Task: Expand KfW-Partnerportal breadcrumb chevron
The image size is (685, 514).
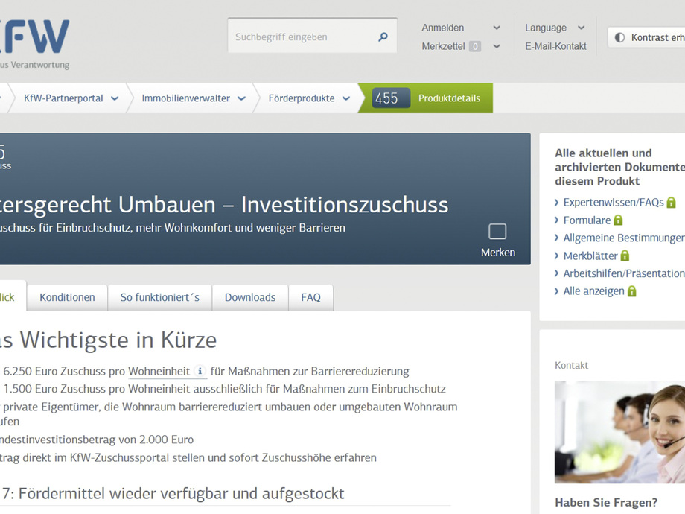Action: click(115, 98)
